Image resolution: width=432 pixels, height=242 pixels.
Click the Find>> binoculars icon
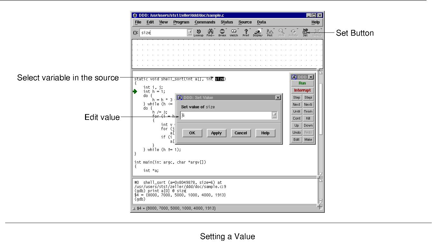pyautogui.click(x=211, y=32)
